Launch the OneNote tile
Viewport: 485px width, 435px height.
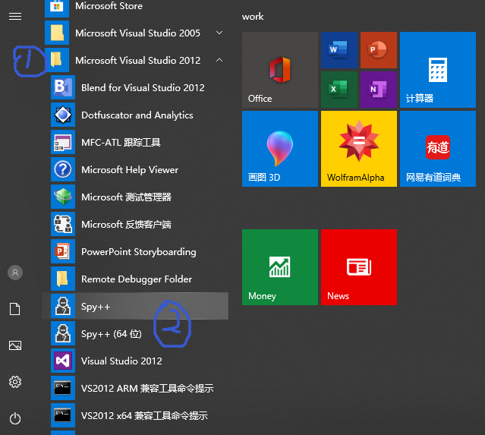coord(379,90)
